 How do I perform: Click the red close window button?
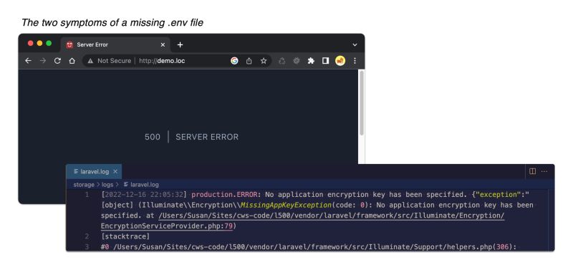[30, 43]
